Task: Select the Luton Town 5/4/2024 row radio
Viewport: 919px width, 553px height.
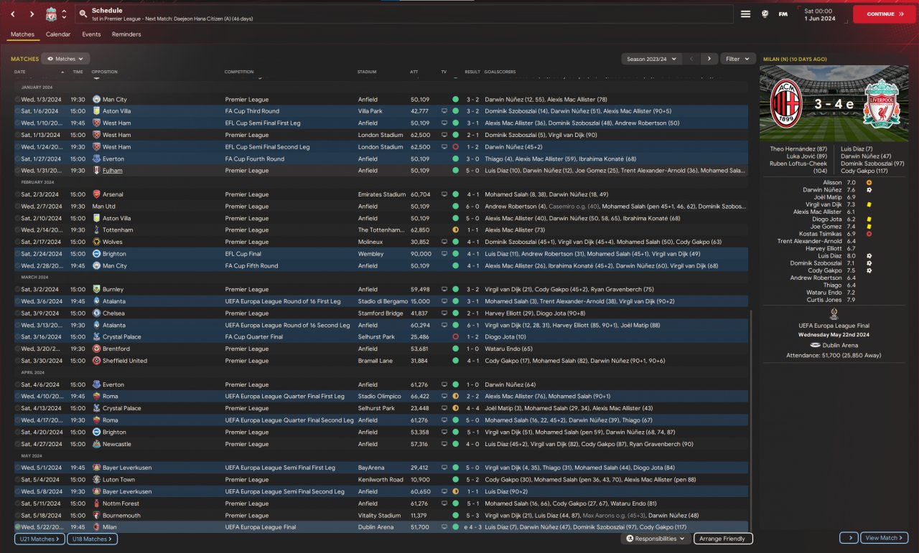Action: click(x=18, y=480)
